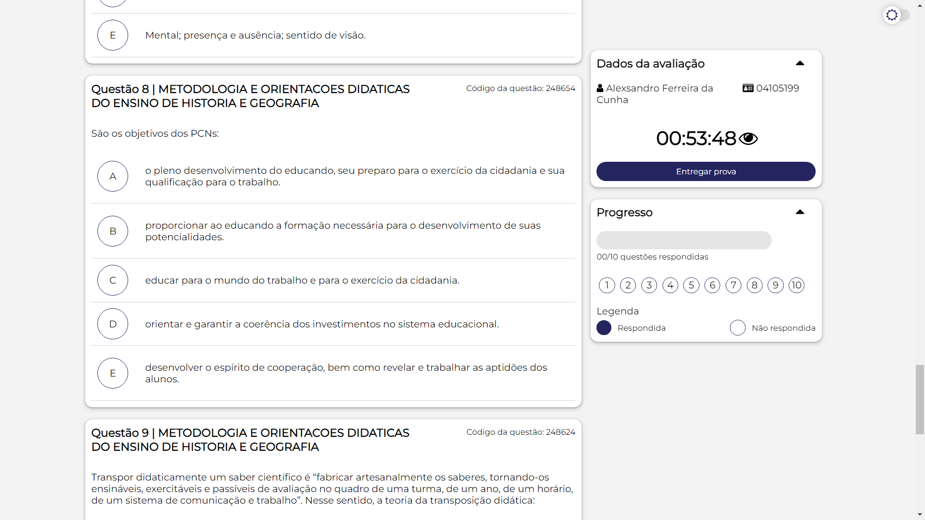This screenshot has height=520, width=925.
Task: Click the ID card icon beside 04105199
Action: (x=748, y=88)
